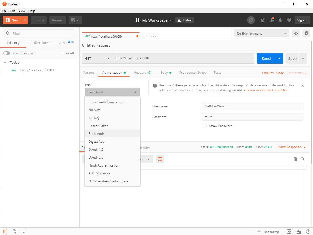The height and width of the screenshot is (235, 313).
Task: Click the Username field GeBiLaoWang
Action: [253, 106]
